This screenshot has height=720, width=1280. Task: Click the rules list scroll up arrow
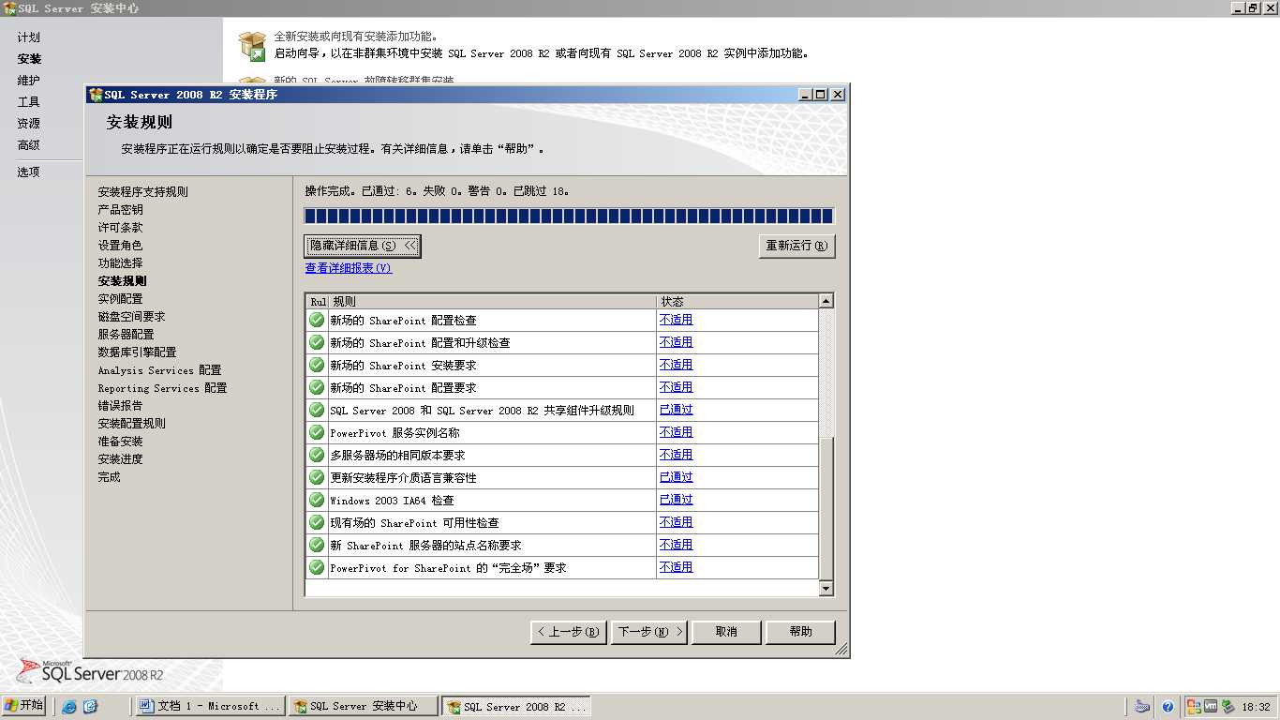[826, 302]
